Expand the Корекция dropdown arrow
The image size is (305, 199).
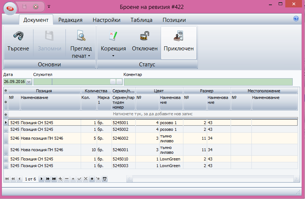click(x=113, y=56)
